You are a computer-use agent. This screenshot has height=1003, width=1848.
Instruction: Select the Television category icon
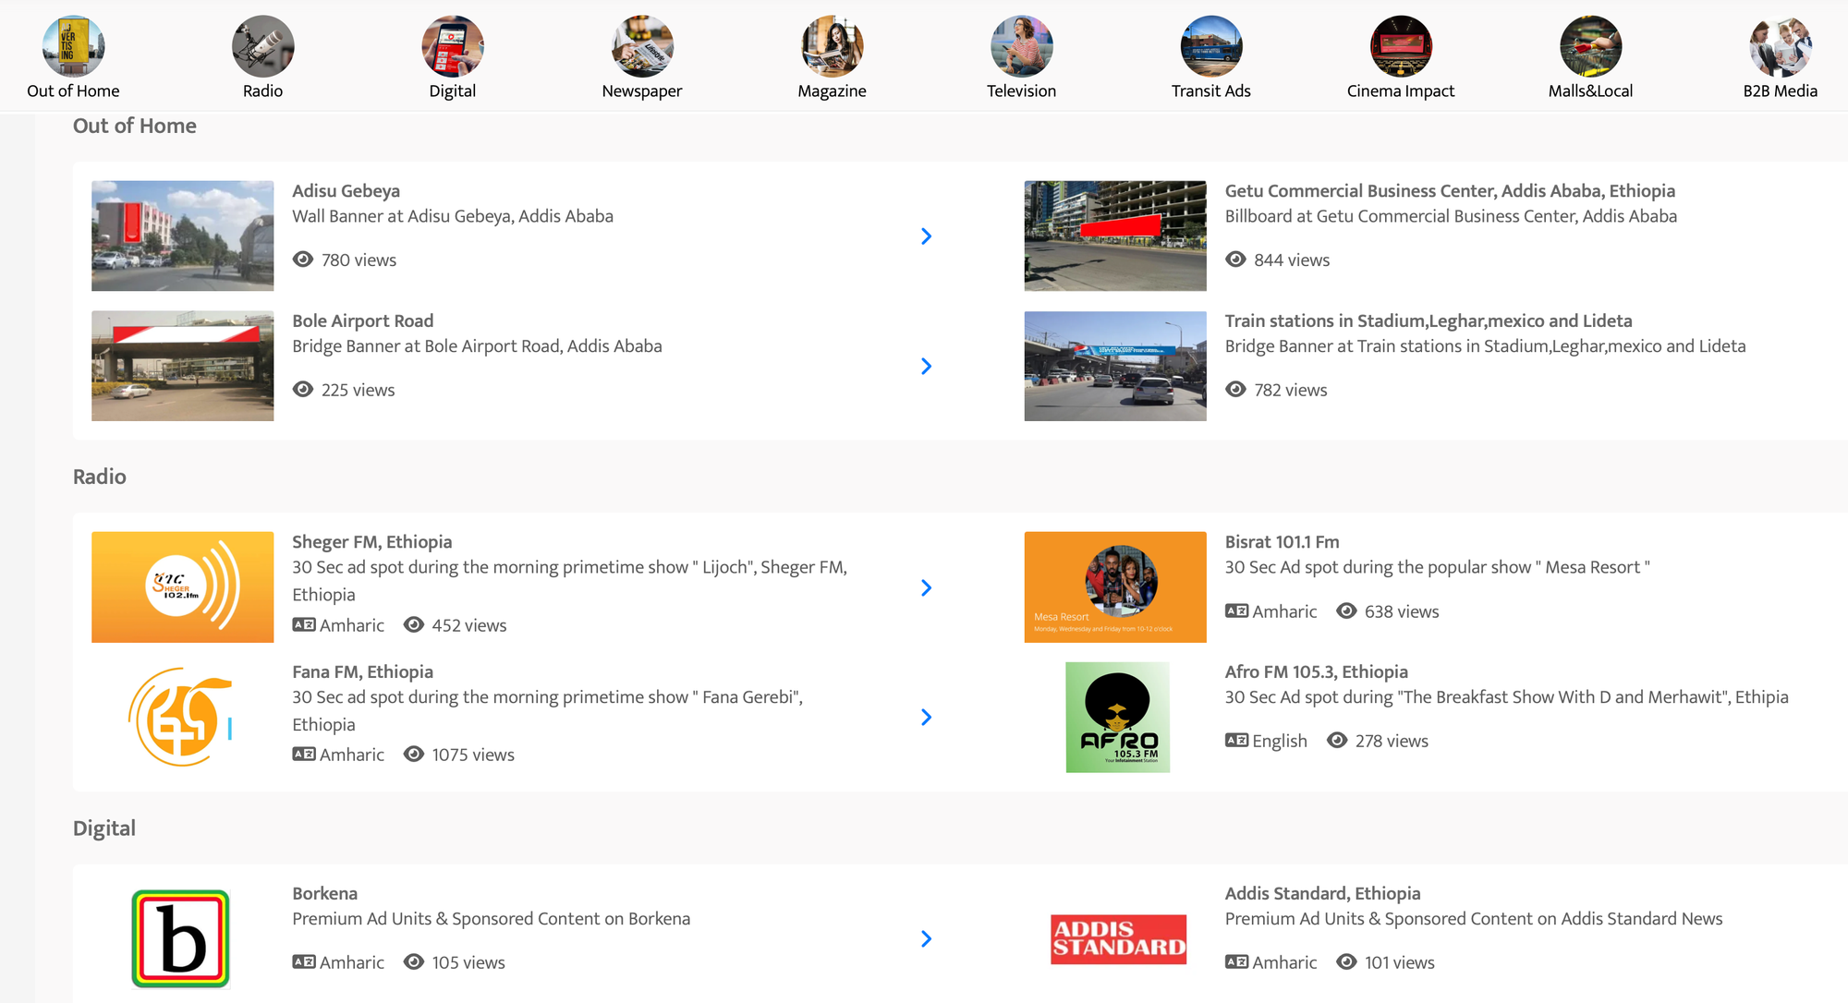pos(1022,46)
